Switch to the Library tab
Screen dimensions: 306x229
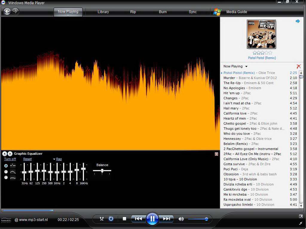click(103, 12)
